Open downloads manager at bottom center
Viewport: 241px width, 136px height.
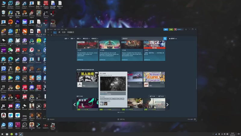coord(121,119)
